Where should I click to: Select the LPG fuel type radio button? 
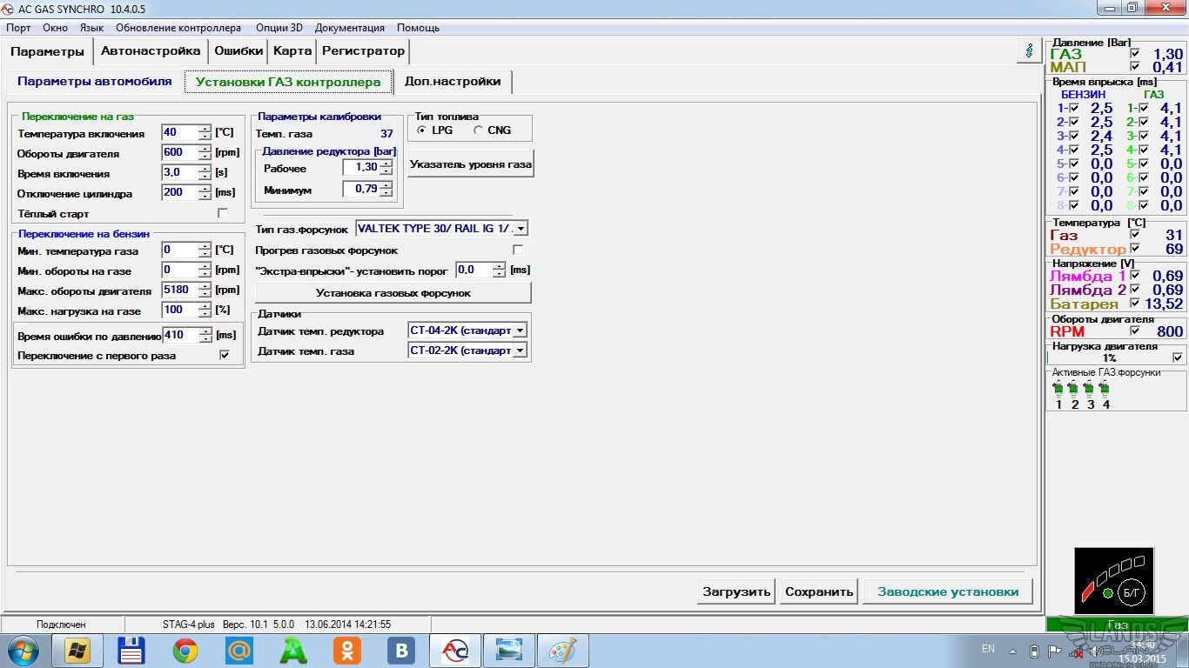point(422,130)
